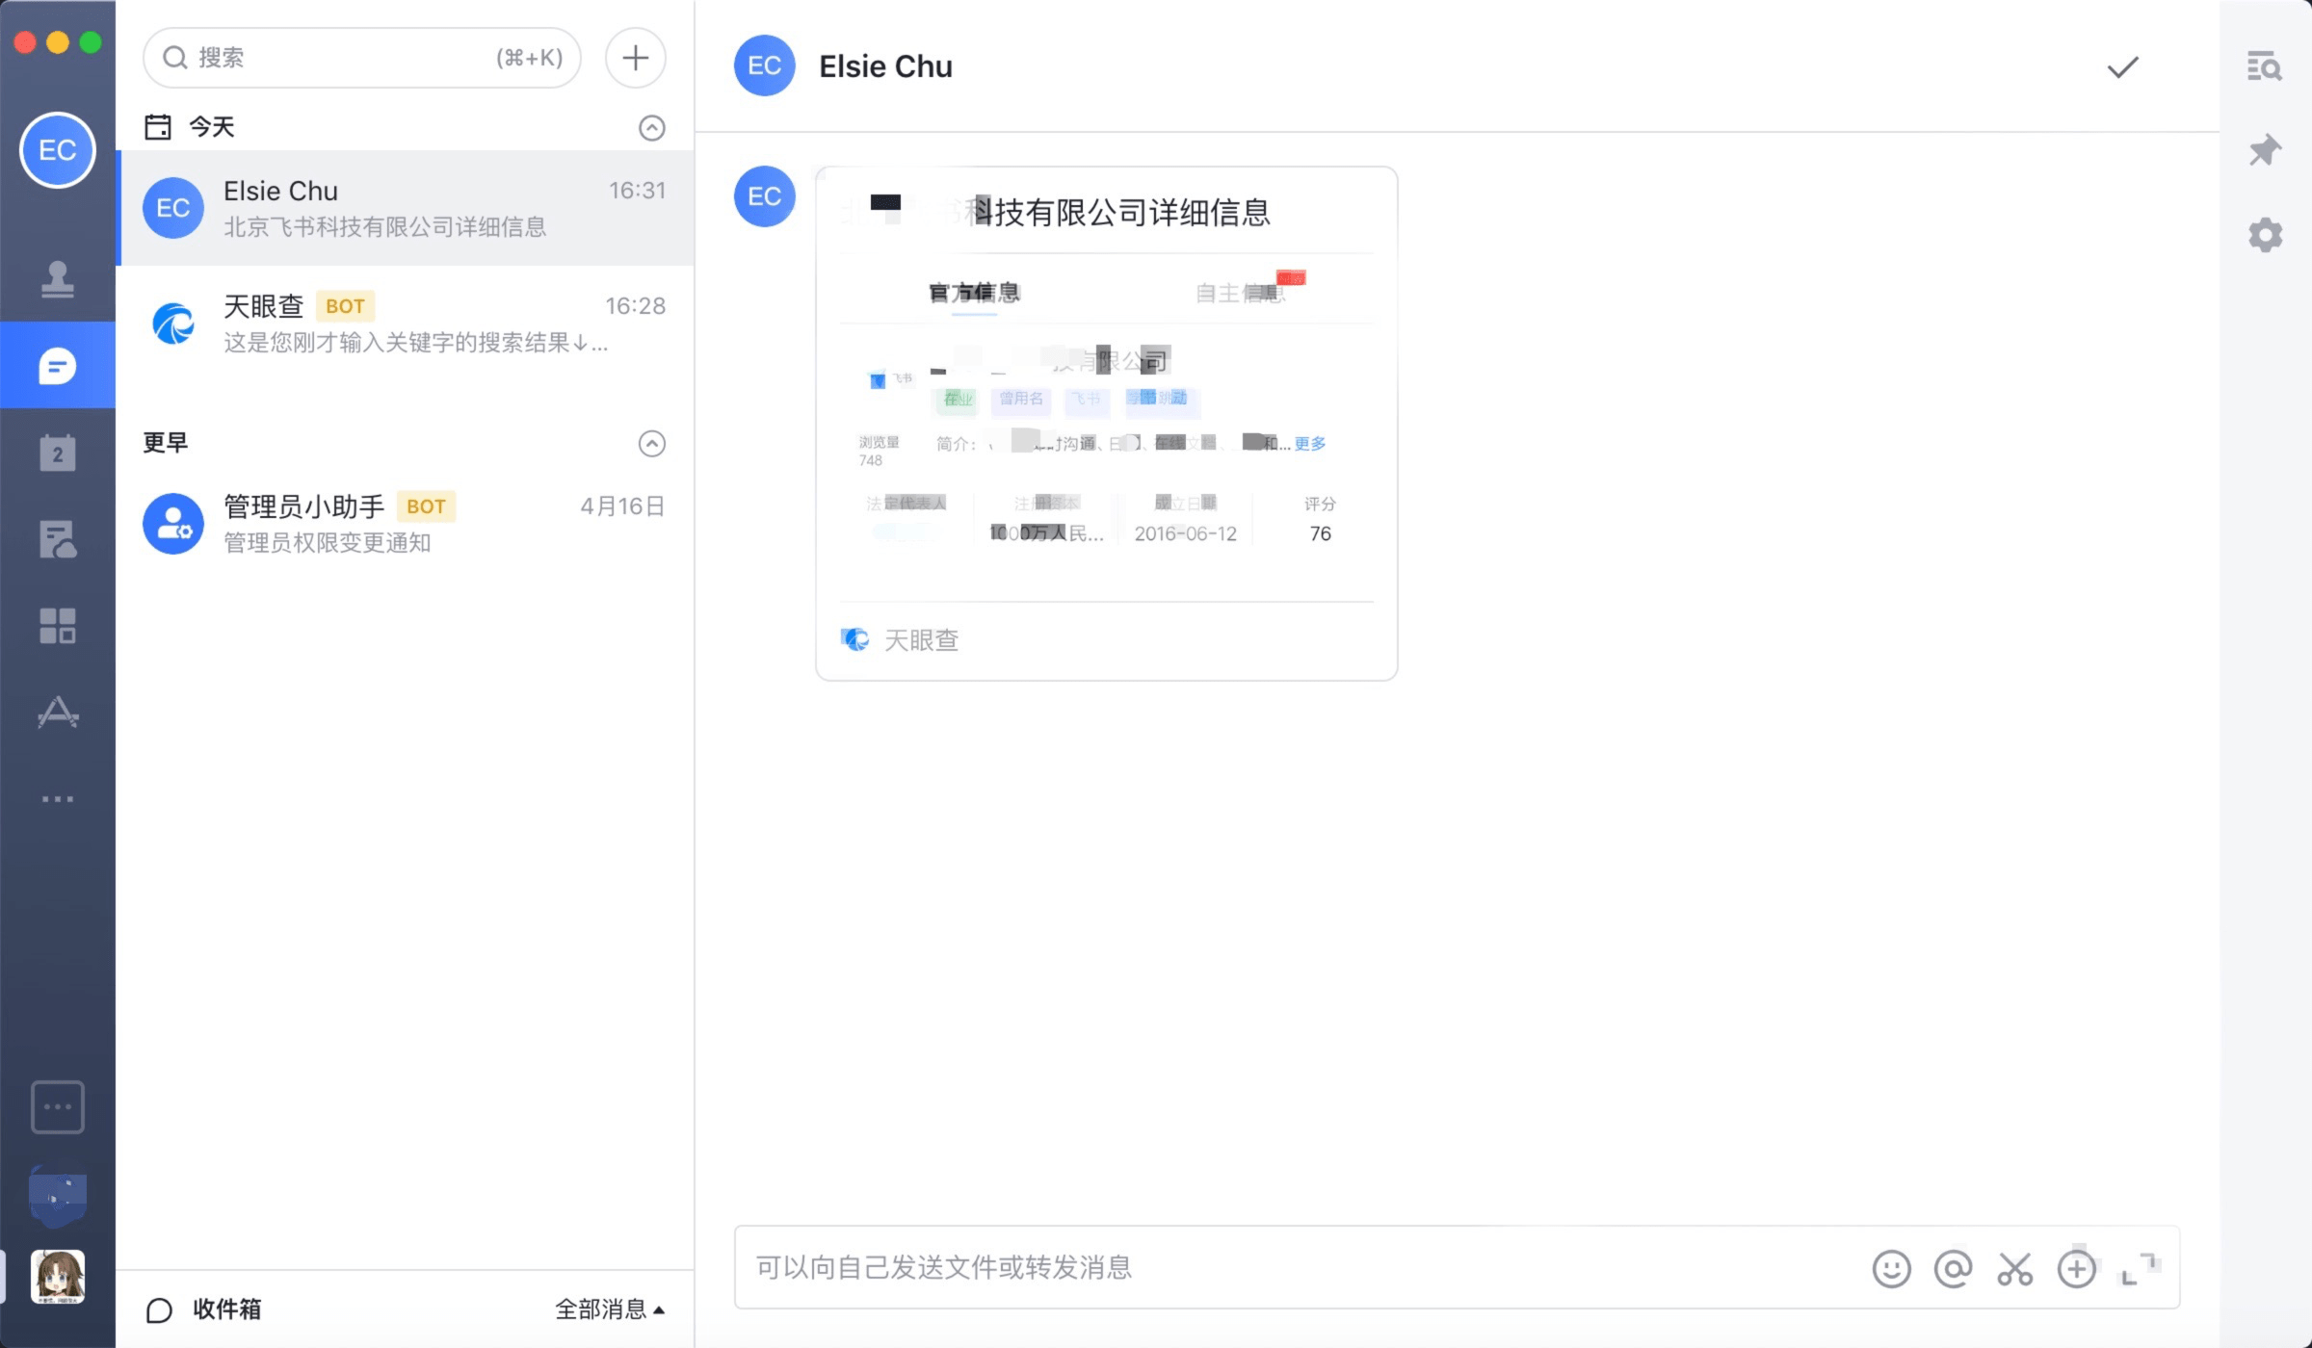Open the Contacts icon in sidebar

pyautogui.click(x=58, y=279)
